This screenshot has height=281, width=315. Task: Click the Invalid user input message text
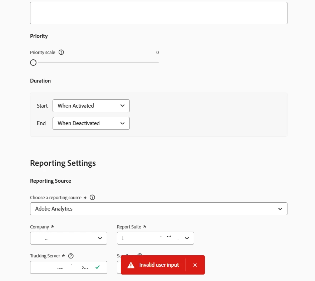[159, 265]
